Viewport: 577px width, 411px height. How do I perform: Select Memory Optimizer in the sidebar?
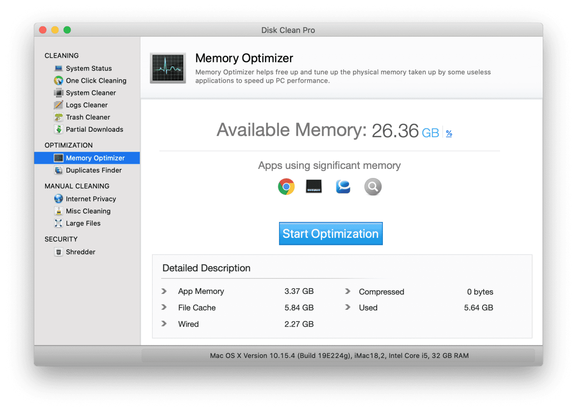[95, 158]
